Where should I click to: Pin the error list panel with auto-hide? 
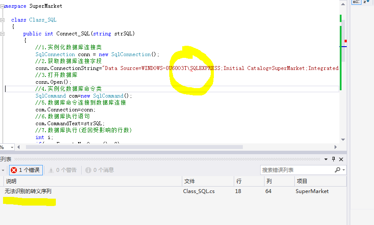point(333,159)
